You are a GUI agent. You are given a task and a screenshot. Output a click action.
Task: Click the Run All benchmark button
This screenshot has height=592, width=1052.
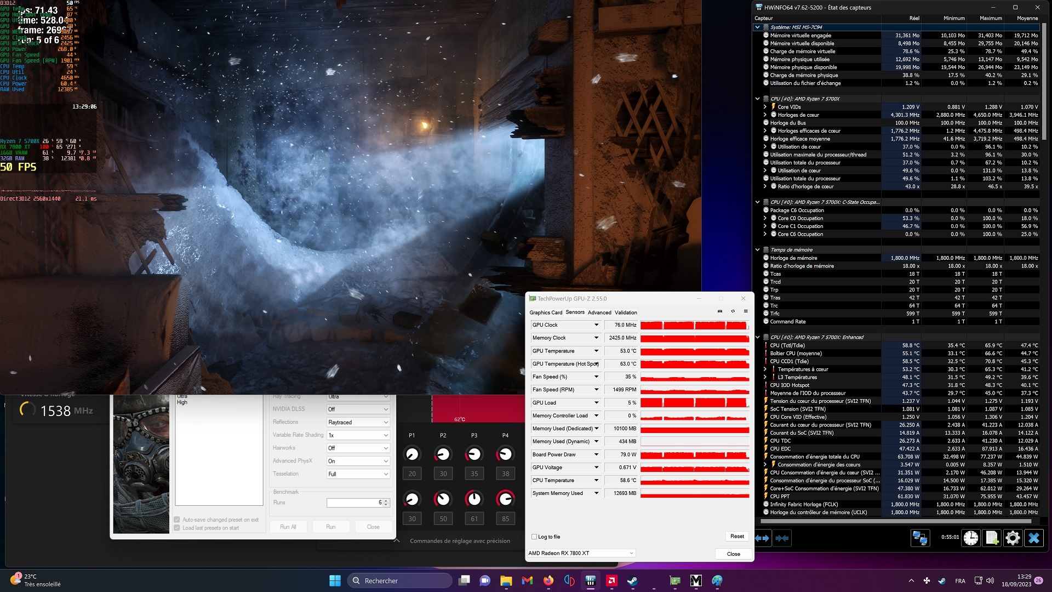[288, 527]
